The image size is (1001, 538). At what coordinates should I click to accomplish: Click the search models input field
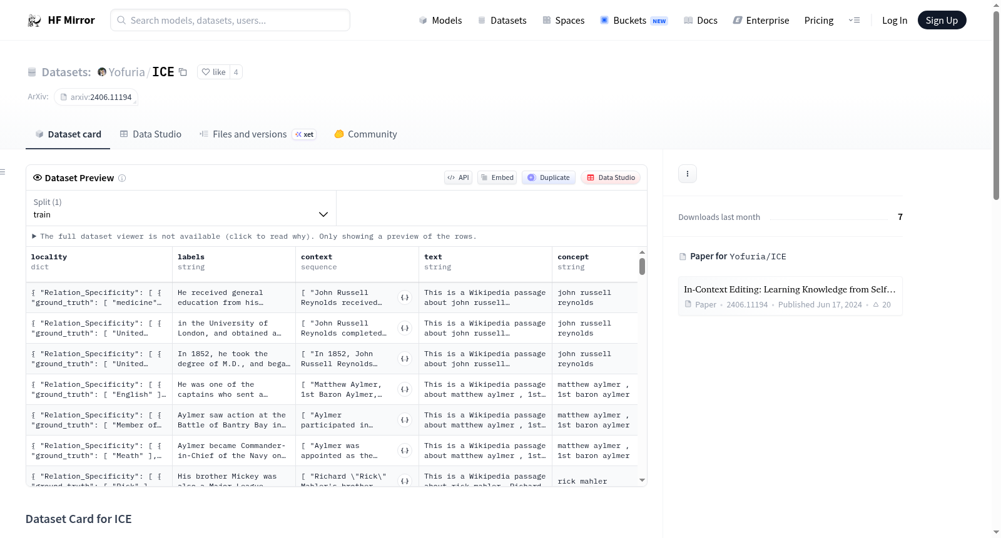(x=230, y=20)
